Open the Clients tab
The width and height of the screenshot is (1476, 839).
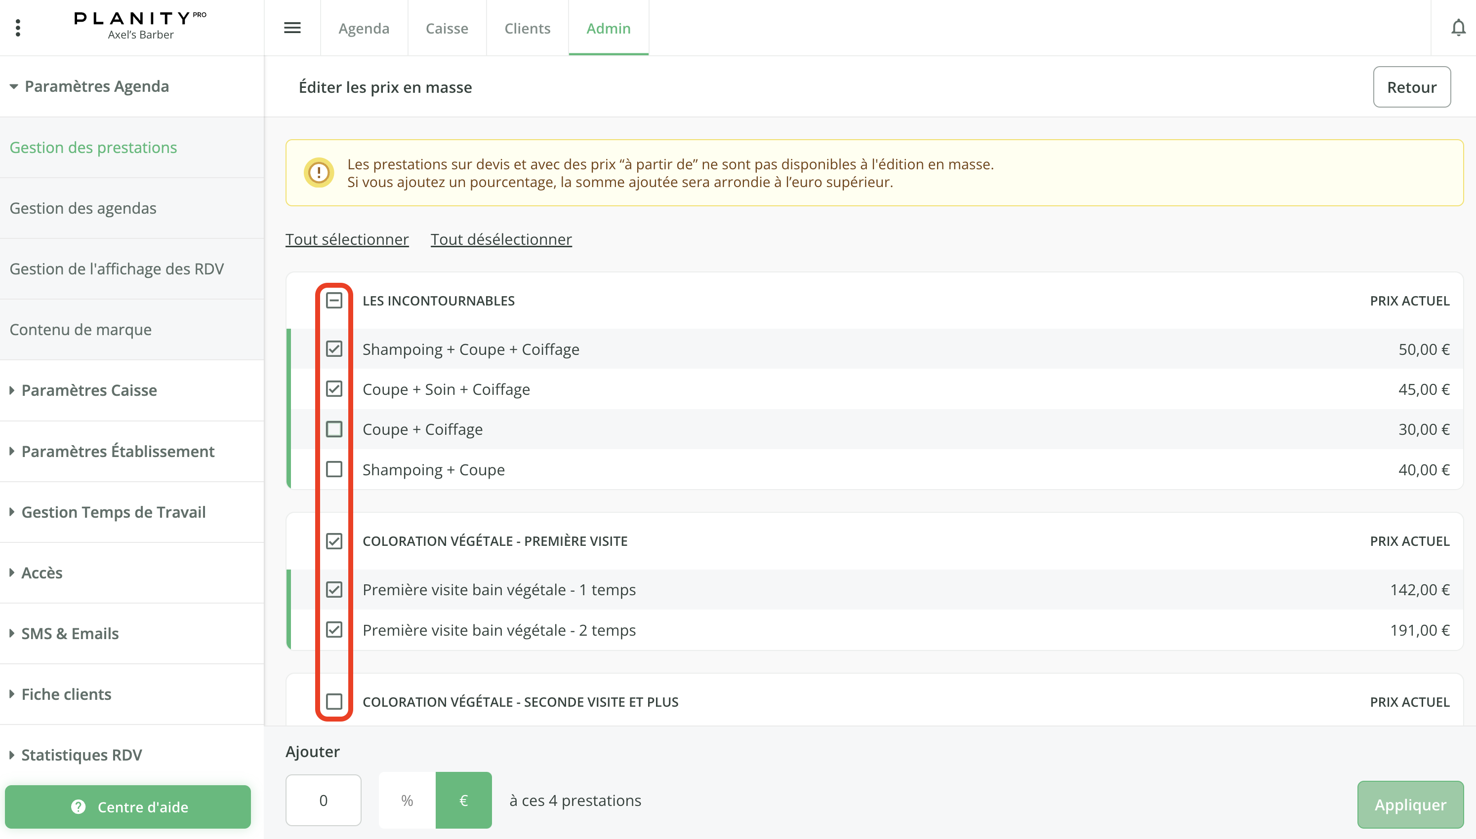coord(527,28)
